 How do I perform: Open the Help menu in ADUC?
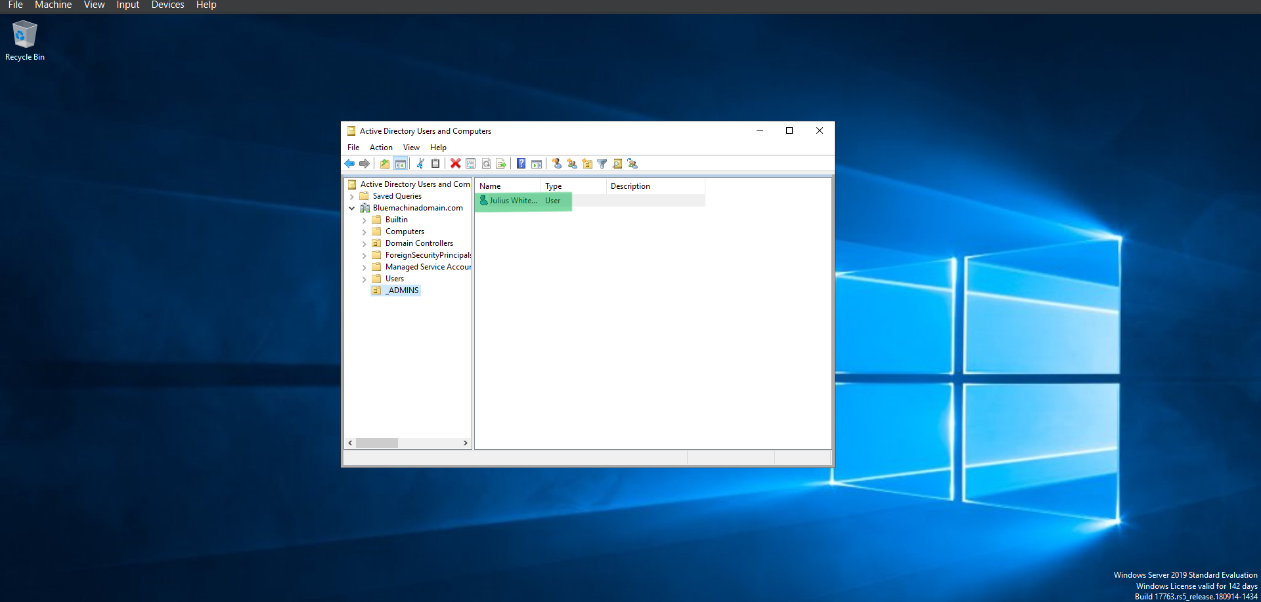click(438, 148)
